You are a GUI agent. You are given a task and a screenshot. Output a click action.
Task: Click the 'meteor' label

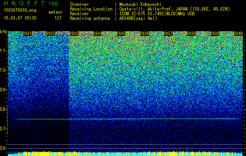[56, 12]
